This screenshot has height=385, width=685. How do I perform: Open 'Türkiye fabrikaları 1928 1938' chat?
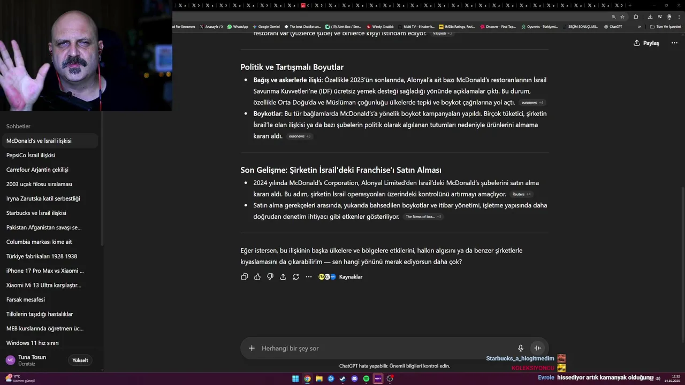(x=49, y=256)
